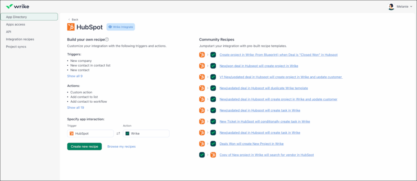Click 'New contact in contact list' trigger
The width and height of the screenshot is (417, 181).
pyautogui.click(x=90, y=65)
